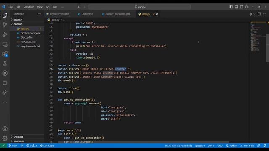Open the Go menu
The image size is (269, 151).
[47, 7]
